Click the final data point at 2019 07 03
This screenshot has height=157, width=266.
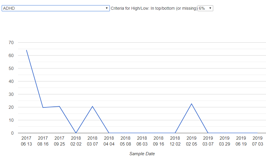pyautogui.click(x=257, y=133)
